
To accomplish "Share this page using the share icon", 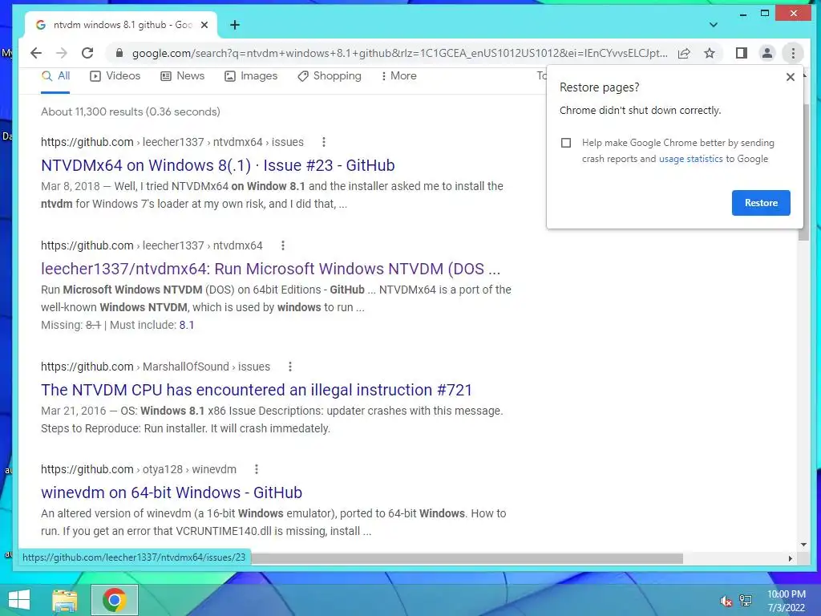I will (684, 53).
